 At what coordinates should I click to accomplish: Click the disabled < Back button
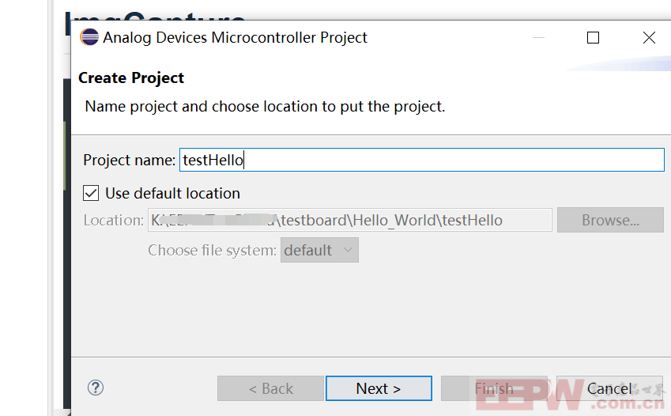(x=270, y=388)
